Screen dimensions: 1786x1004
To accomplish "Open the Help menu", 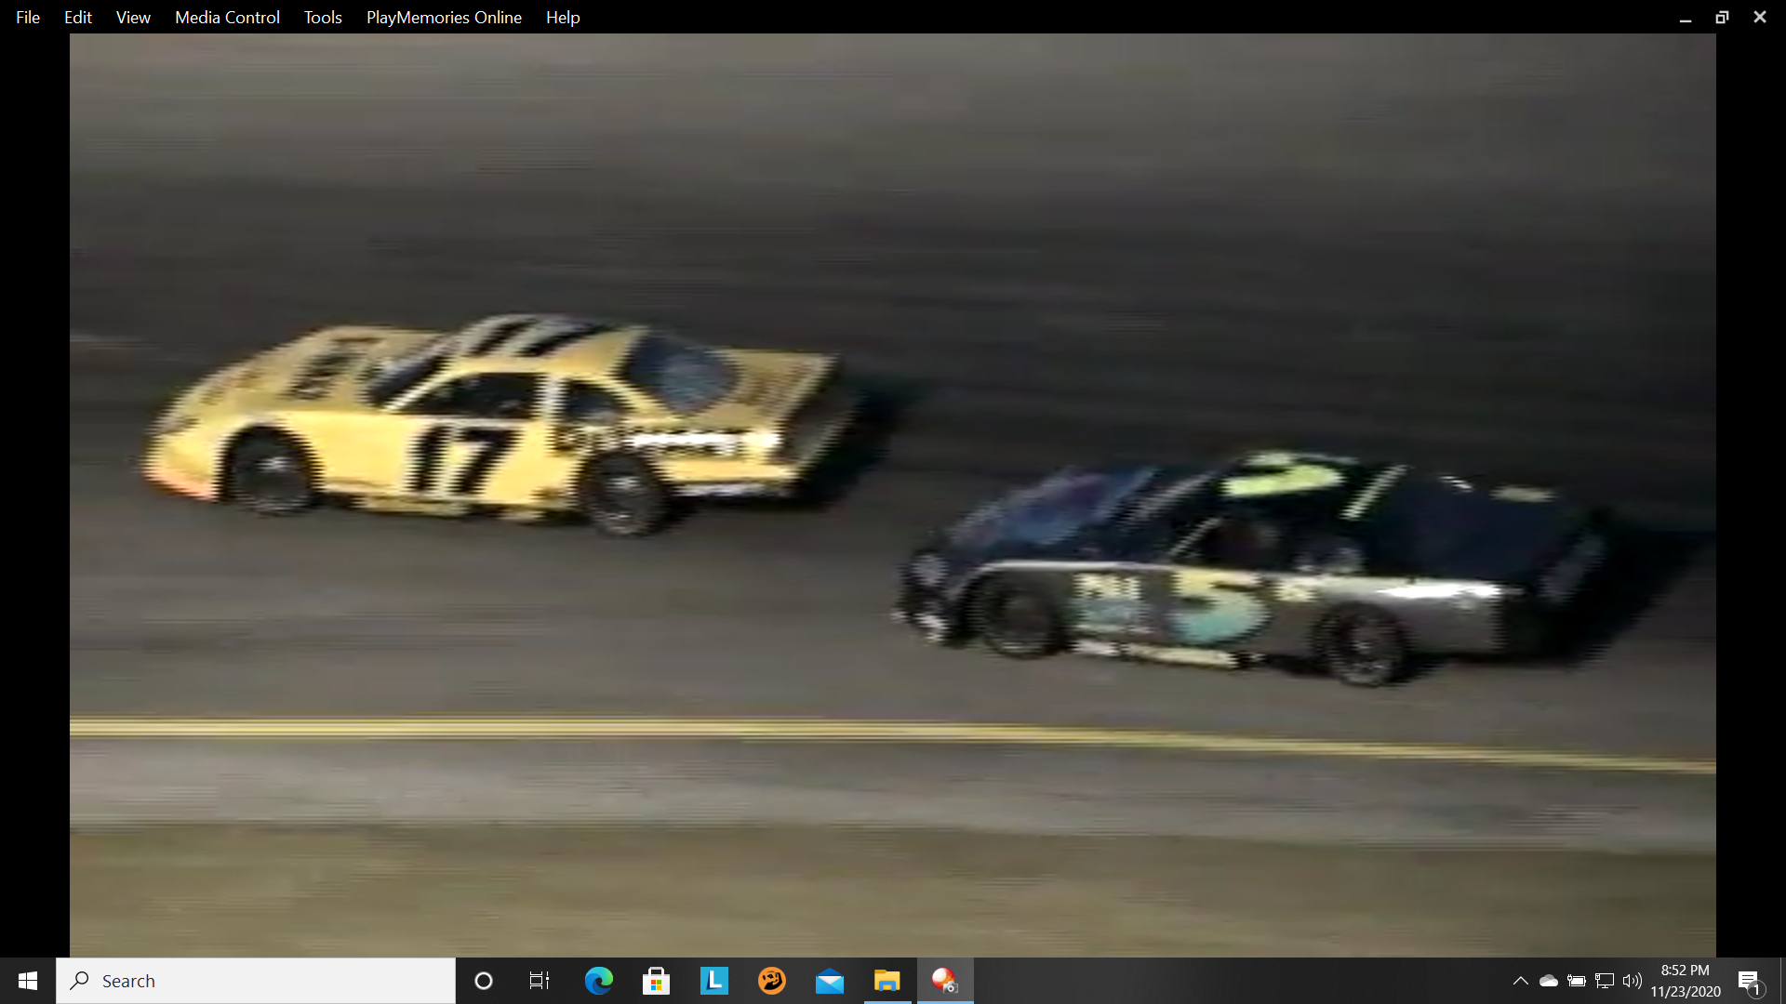I will pyautogui.click(x=562, y=17).
